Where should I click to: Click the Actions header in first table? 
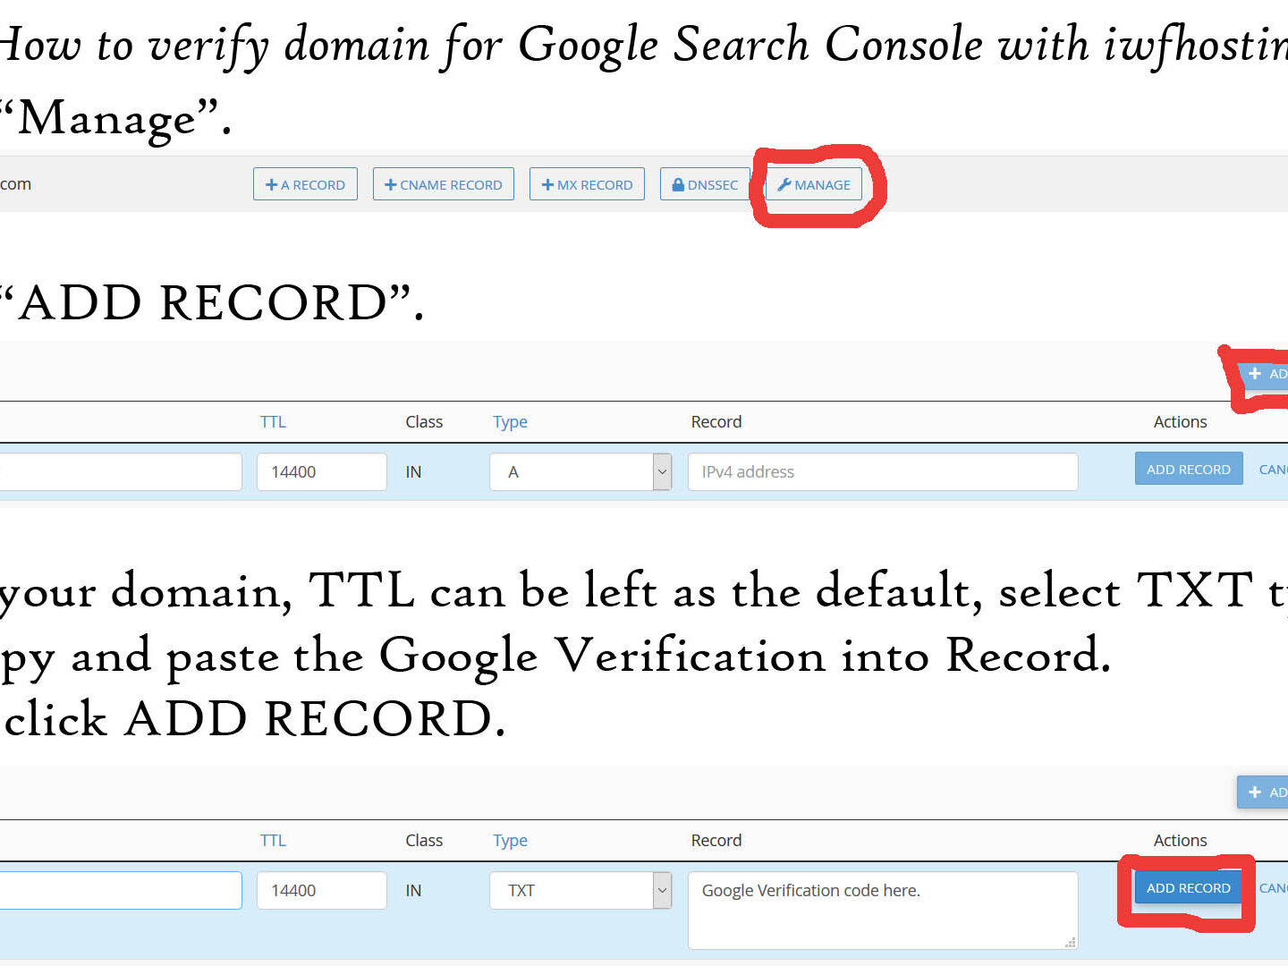point(1180,421)
